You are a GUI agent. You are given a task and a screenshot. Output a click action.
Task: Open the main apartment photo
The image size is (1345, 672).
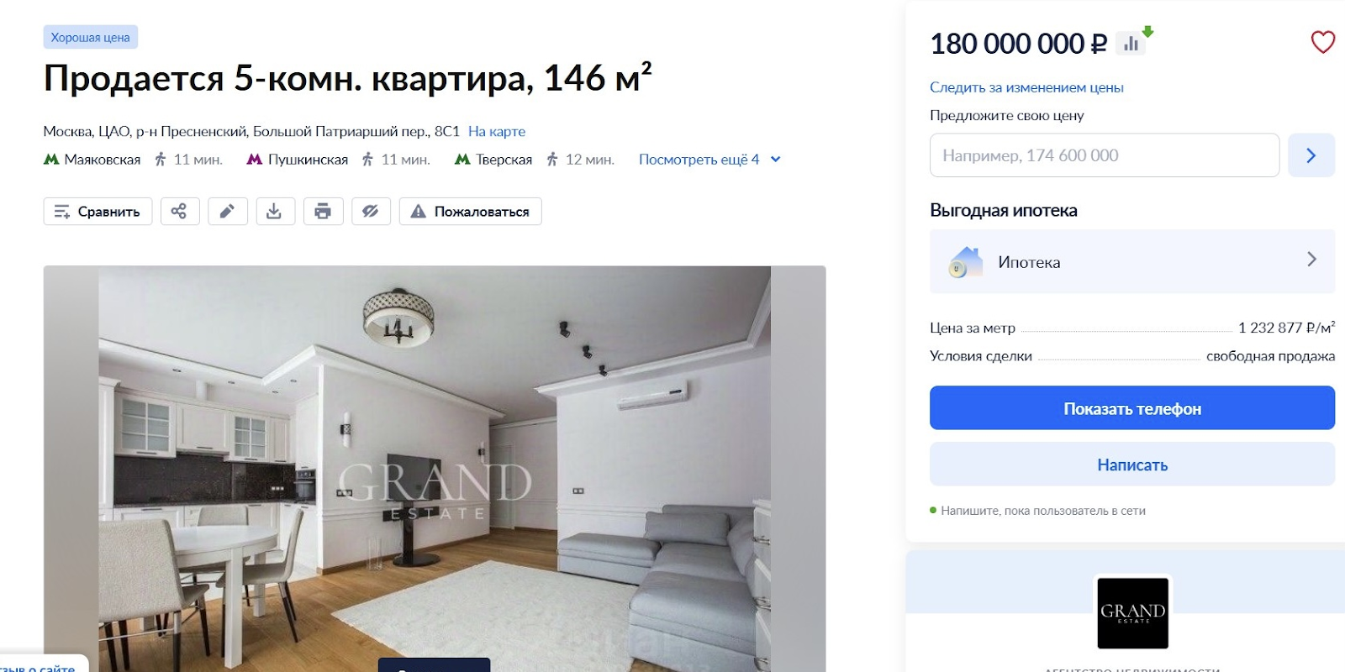coord(435,469)
